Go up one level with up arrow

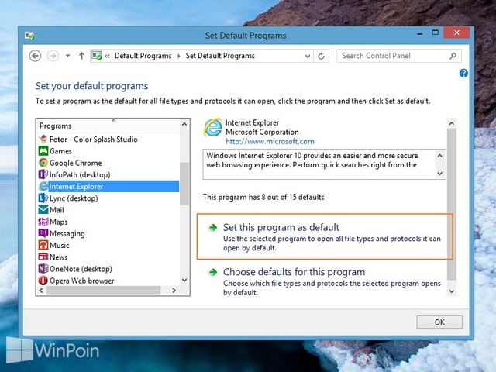[81, 56]
